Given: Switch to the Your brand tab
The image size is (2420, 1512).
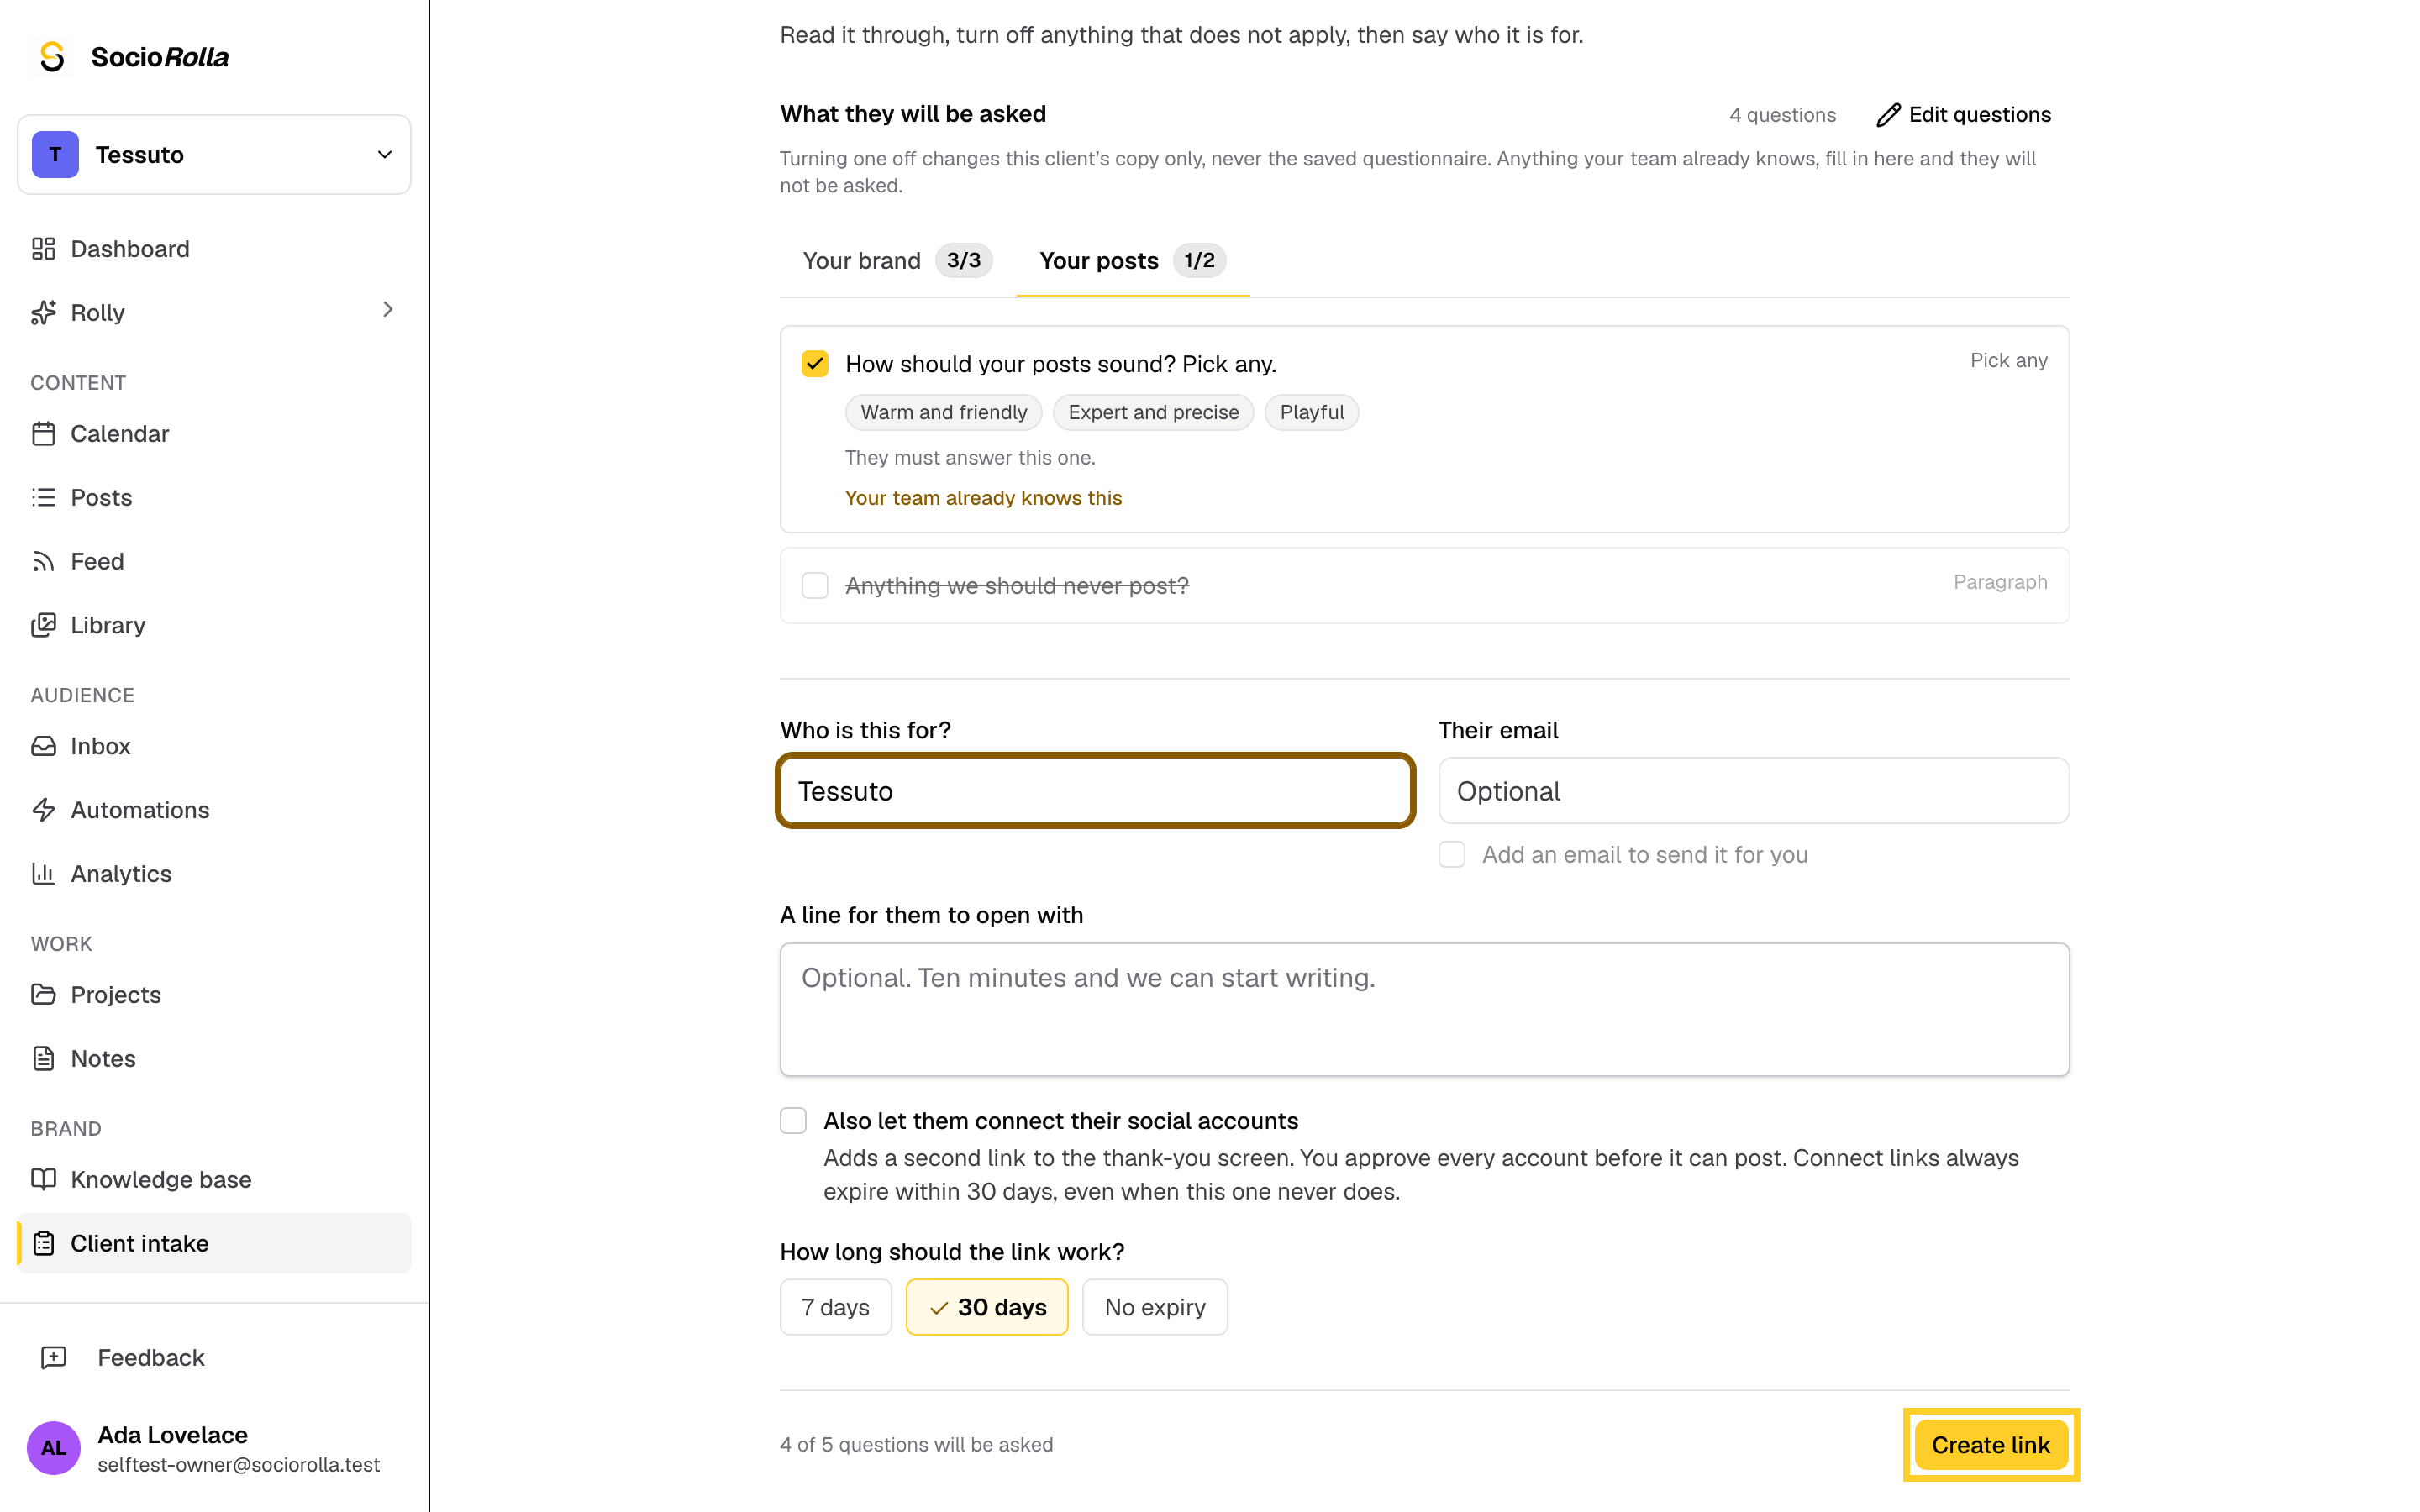Looking at the screenshot, I should (897, 261).
